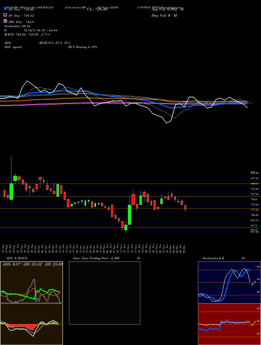Click the blue Stochastics chart panel
Screen dimensions: 261x345
pyautogui.click(x=229, y=282)
